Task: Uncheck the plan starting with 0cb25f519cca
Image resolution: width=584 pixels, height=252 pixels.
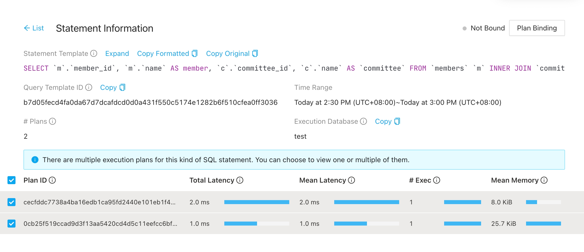Action: (11, 224)
